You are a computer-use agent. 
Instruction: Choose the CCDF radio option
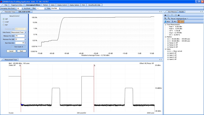(x=4, y=22)
